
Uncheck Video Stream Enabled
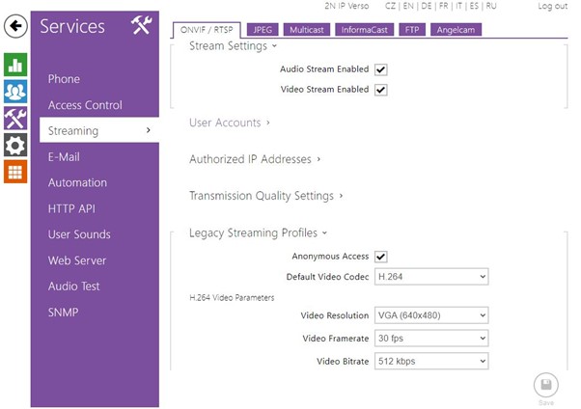point(380,90)
